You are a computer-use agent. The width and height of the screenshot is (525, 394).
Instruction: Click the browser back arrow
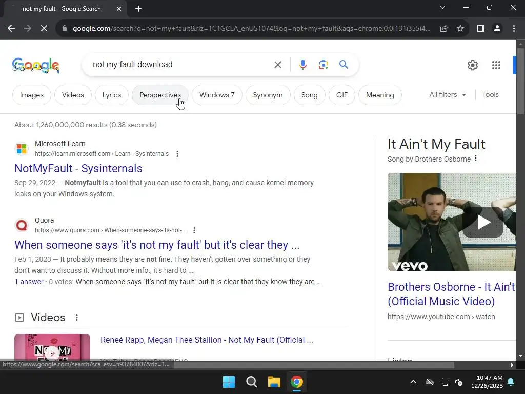(x=11, y=29)
